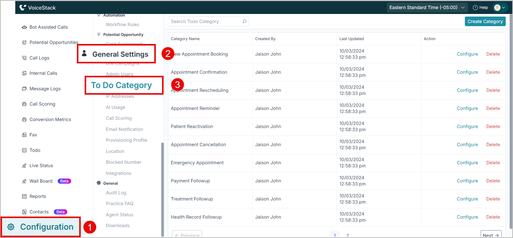Image resolution: width=513 pixels, height=238 pixels.
Task: Go to page 2 of categories
Action: coord(347,235)
